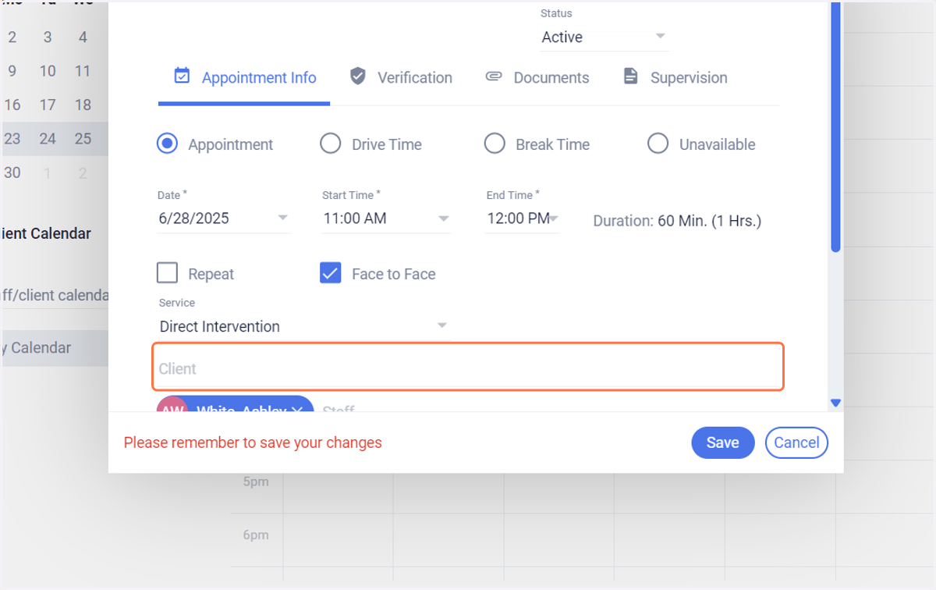Click the scroll down arrow in dialog
The height and width of the screenshot is (590, 936).
pos(835,403)
